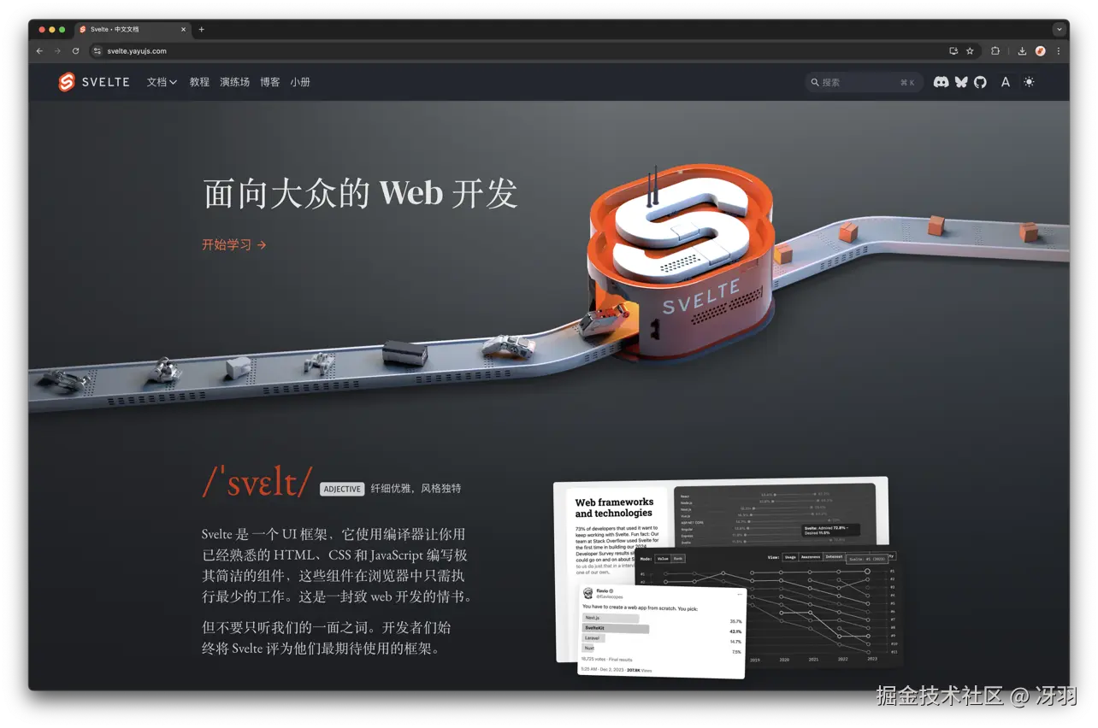Screen dimensions: 1098x728
Task: Click the Svelte logo in the navbar
Action: 68,82
